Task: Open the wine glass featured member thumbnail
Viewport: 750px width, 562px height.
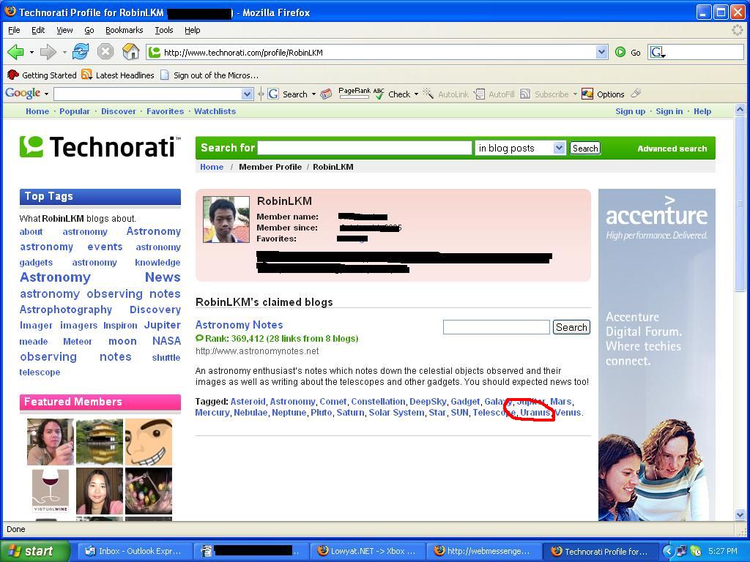Action: [x=51, y=491]
